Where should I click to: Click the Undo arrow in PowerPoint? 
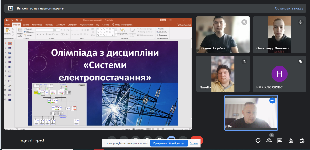point(12,20)
